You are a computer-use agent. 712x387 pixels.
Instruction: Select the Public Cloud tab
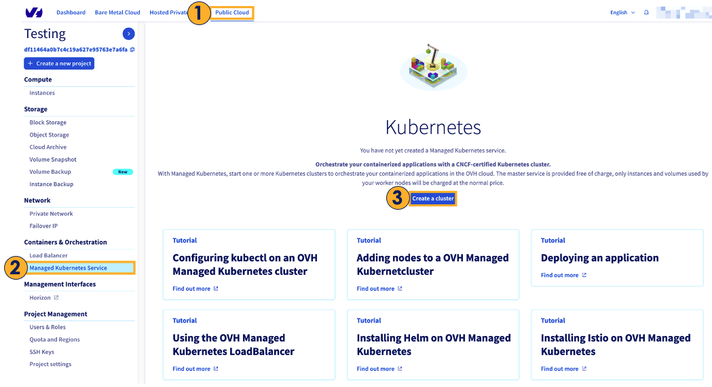tap(232, 12)
